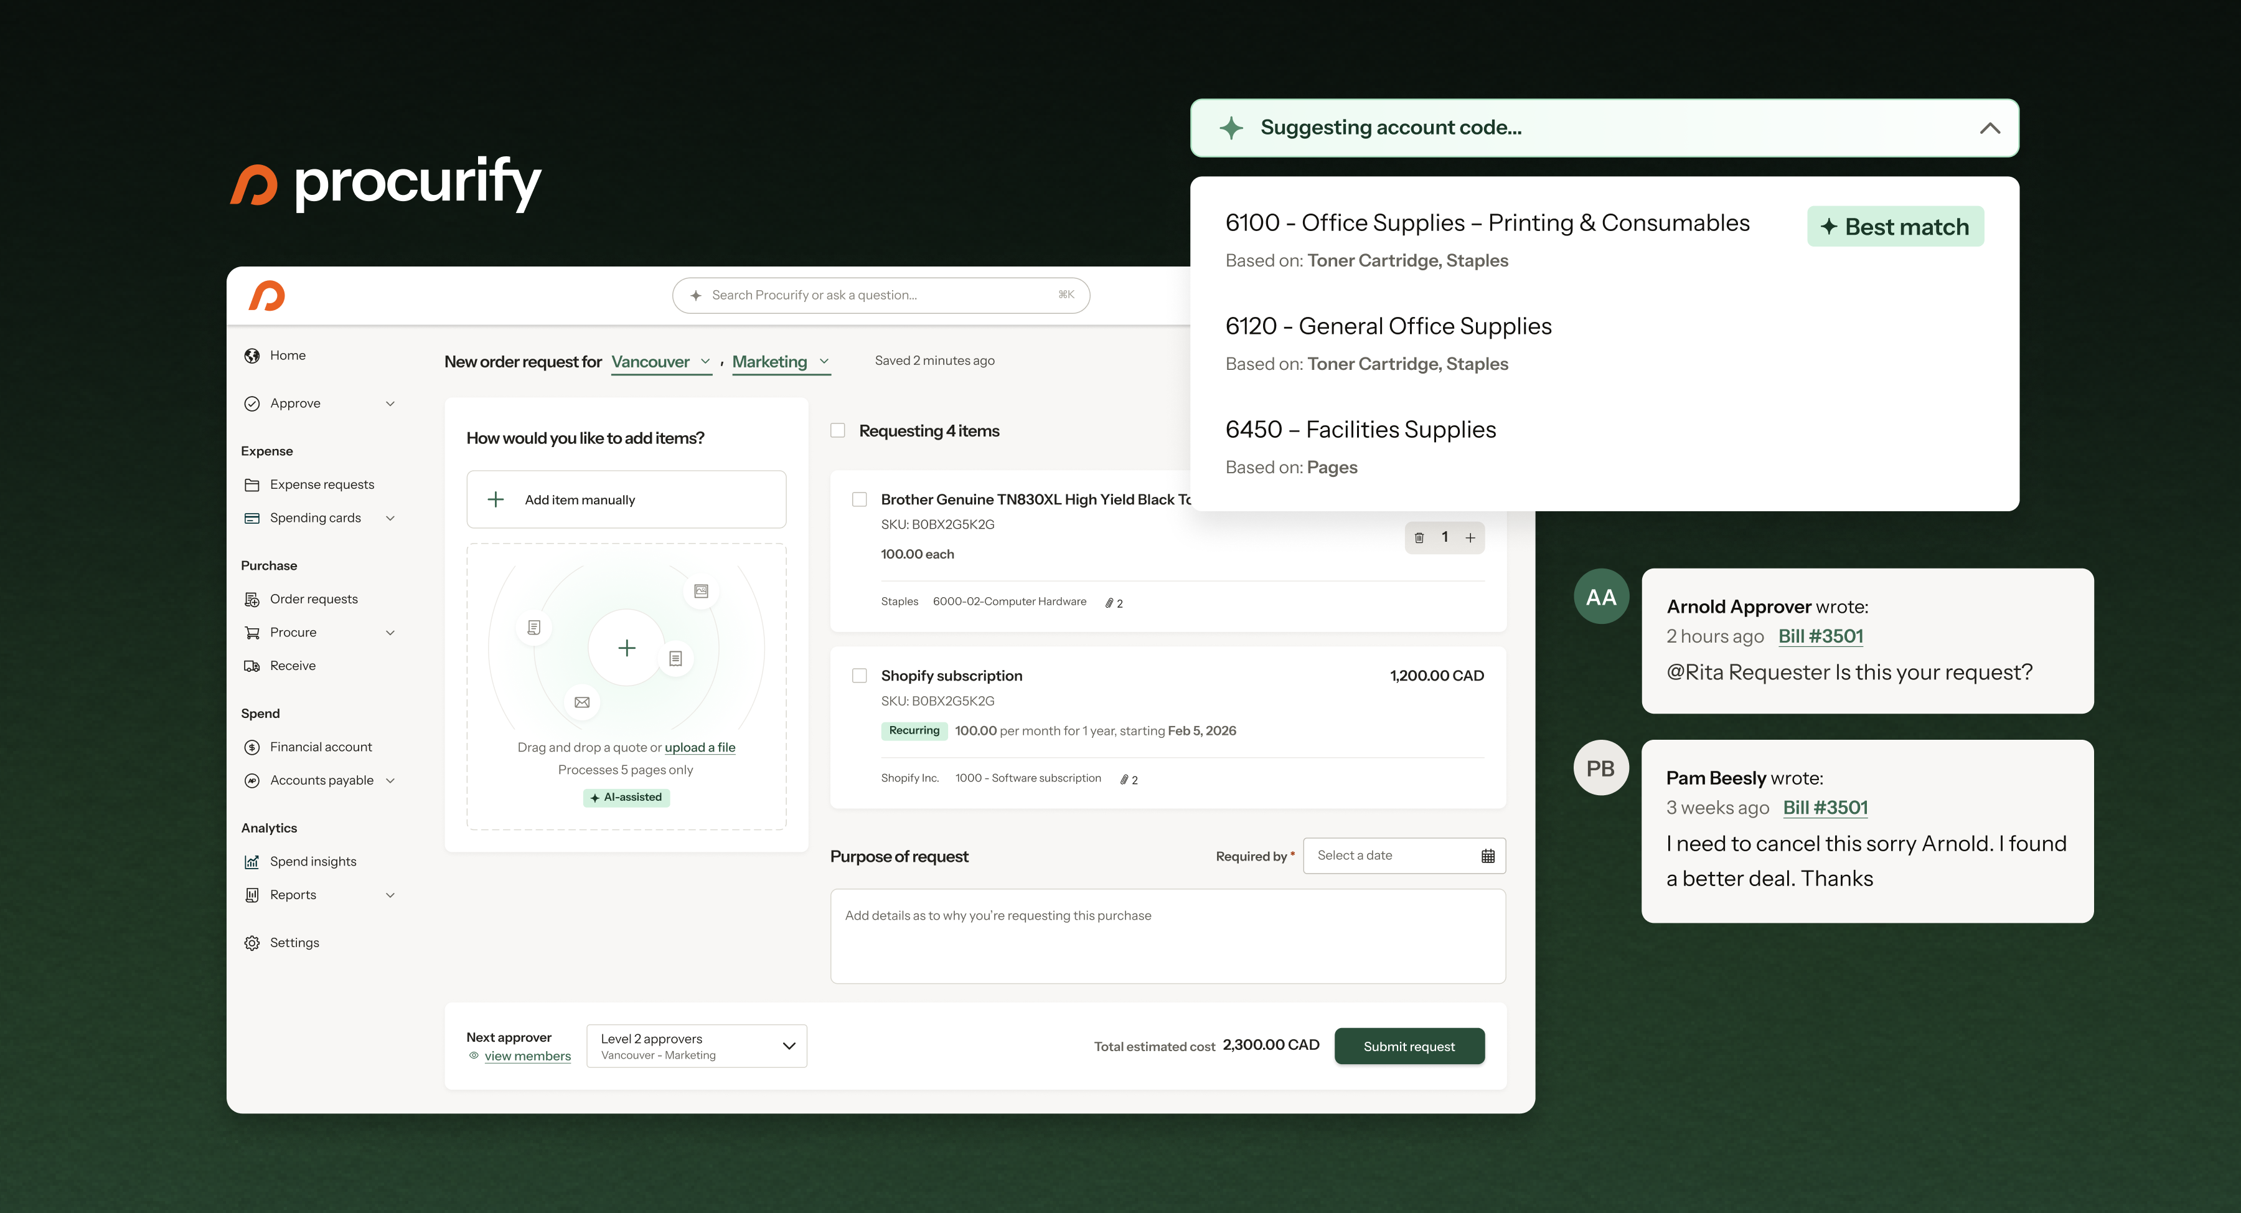
Task: Click the image icon in the upload area
Action: (701, 591)
